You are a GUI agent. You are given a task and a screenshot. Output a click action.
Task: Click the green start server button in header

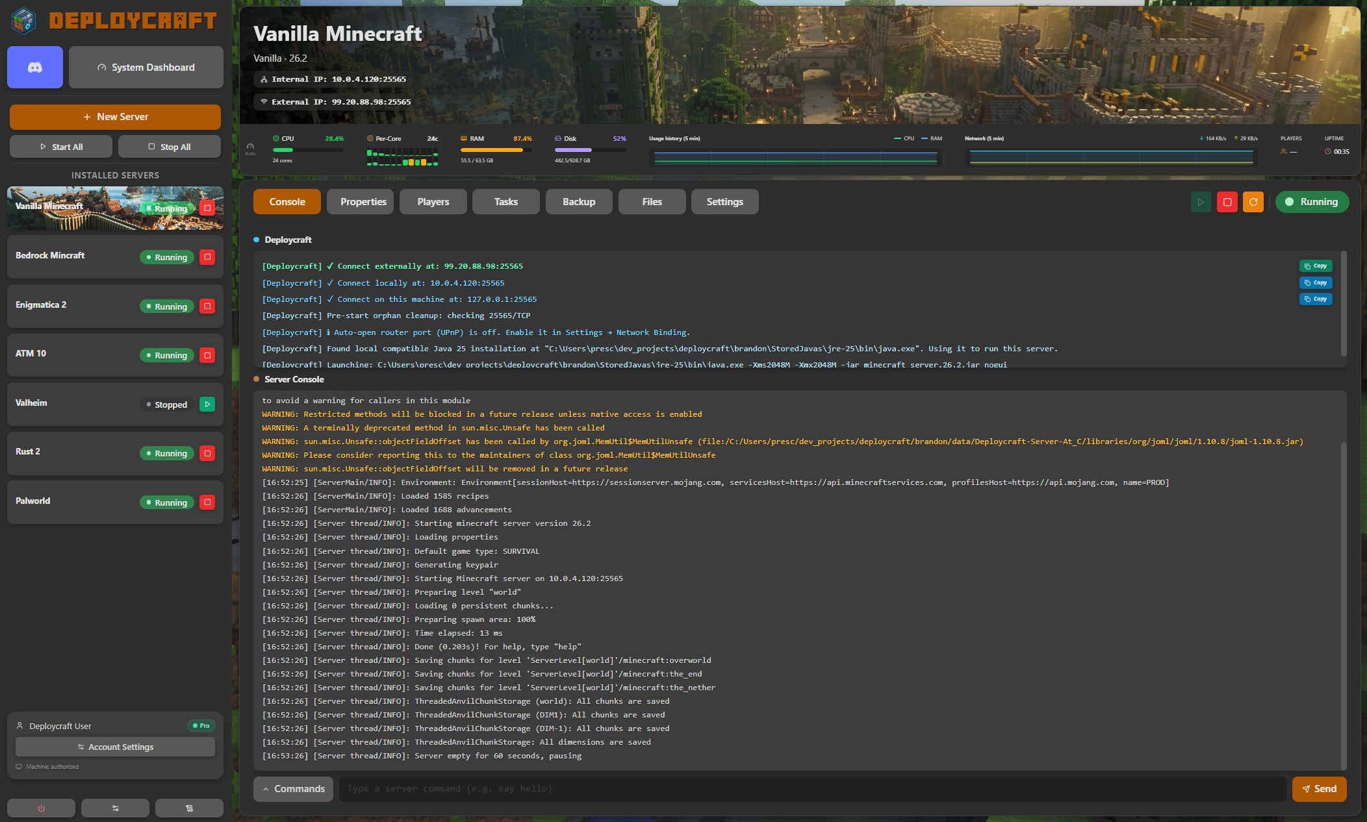[x=1201, y=202]
